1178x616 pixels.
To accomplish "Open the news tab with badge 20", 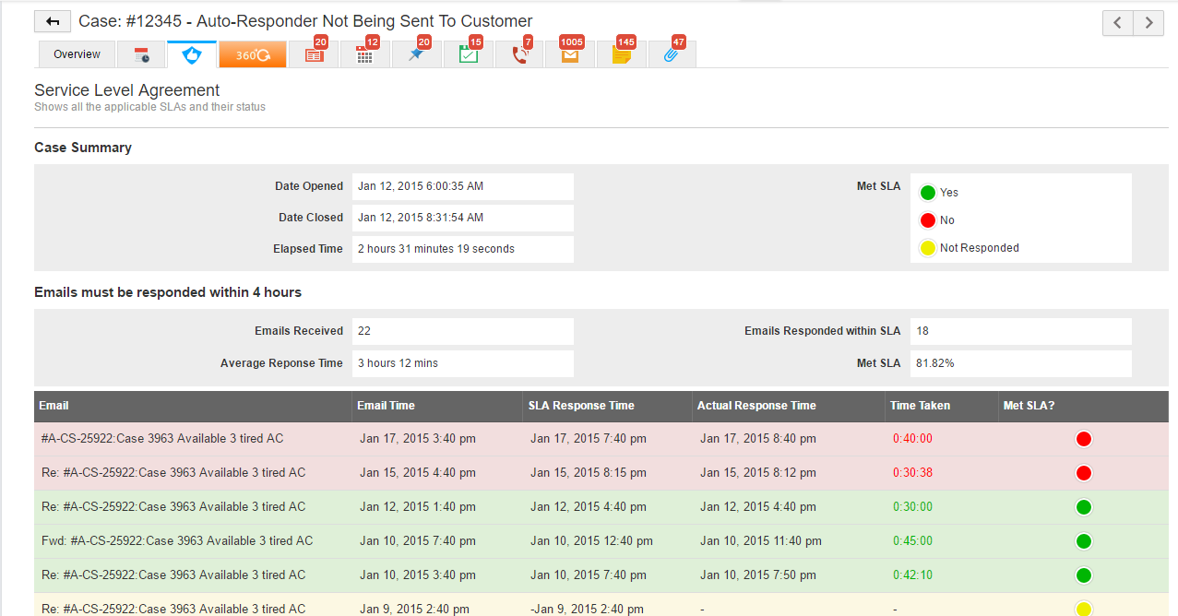I will 314,54.
